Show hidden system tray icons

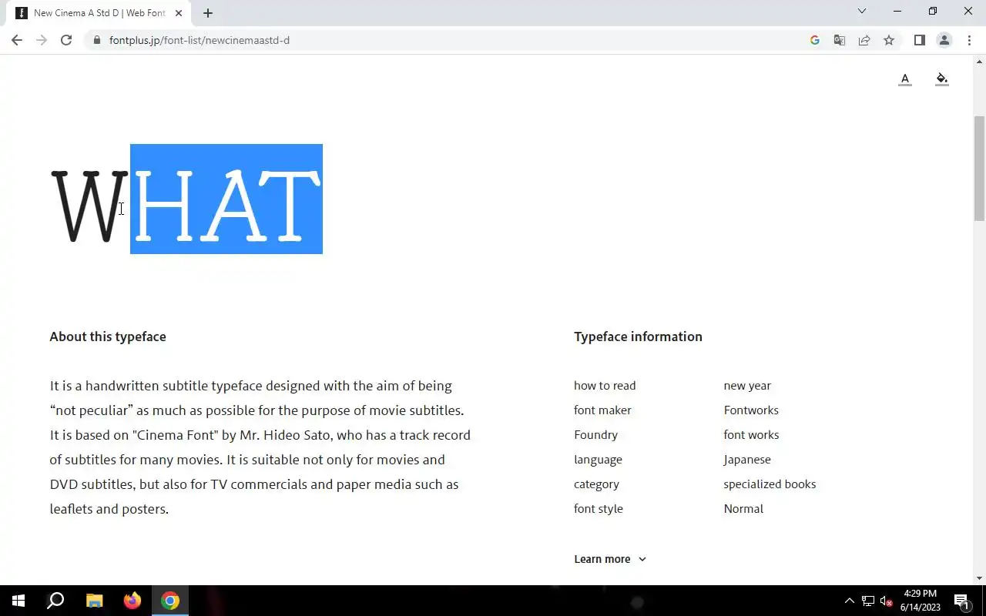[x=850, y=601]
